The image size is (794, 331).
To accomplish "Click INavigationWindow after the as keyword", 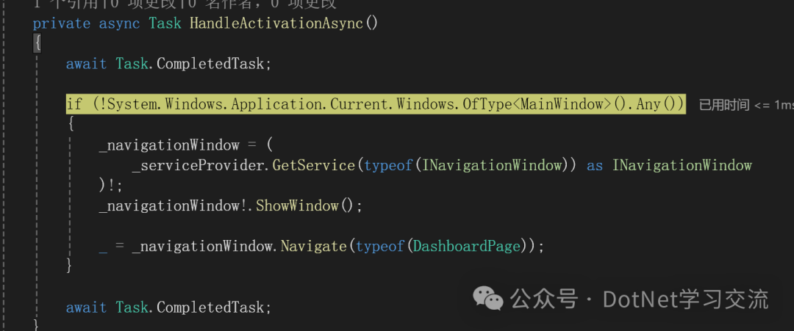I will 682,165.
